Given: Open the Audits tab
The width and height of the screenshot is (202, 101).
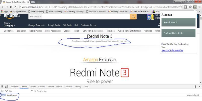Looking at the screenshot, I should tap(86, 87).
